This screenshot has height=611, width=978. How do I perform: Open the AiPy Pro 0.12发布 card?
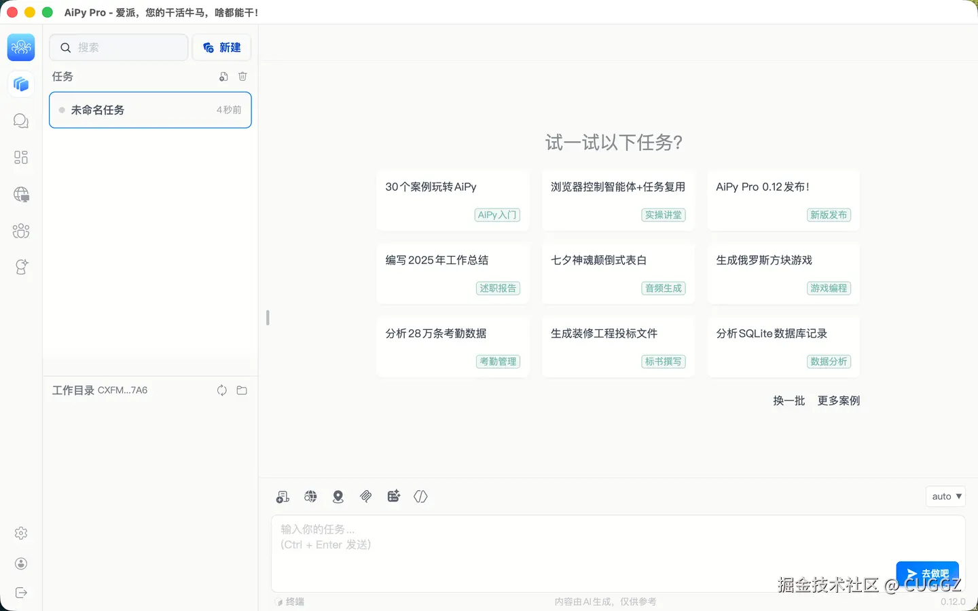click(784, 201)
